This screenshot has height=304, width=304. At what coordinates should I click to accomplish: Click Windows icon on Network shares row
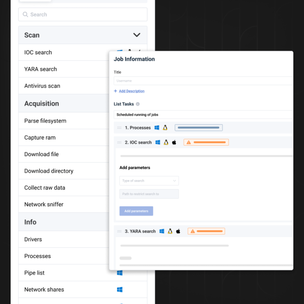120,289
